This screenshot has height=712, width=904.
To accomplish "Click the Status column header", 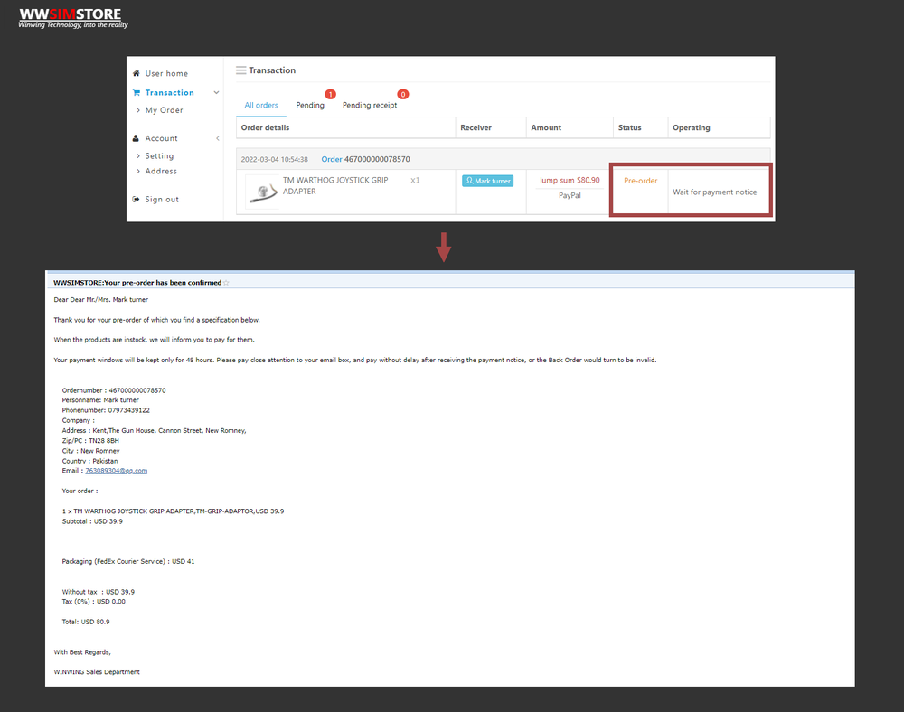I will pos(629,128).
